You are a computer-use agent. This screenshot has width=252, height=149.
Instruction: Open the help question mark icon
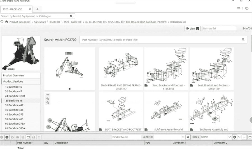pos(247,8)
